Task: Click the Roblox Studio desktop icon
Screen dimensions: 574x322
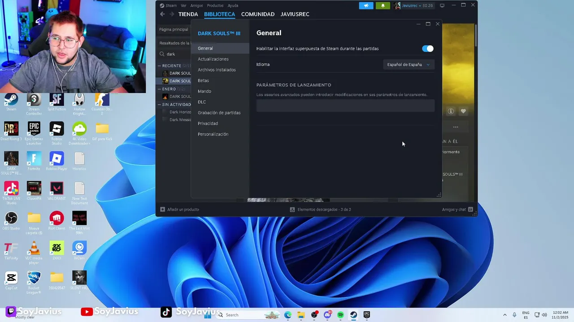Action: click(x=57, y=133)
